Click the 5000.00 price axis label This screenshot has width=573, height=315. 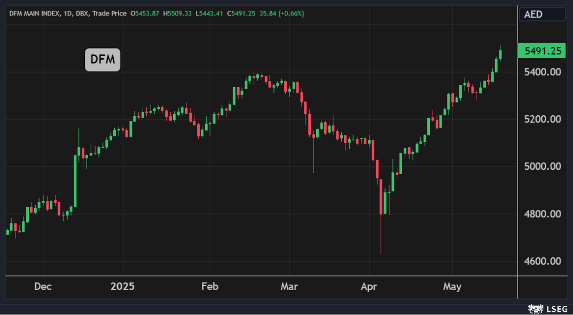542,167
